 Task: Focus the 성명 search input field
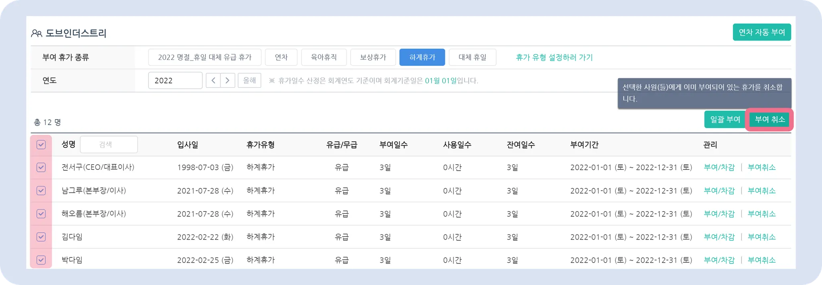click(x=109, y=145)
